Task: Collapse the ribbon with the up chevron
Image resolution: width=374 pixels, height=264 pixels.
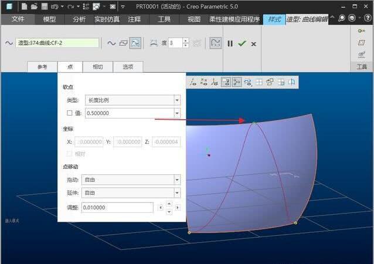Action: coord(332,18)
